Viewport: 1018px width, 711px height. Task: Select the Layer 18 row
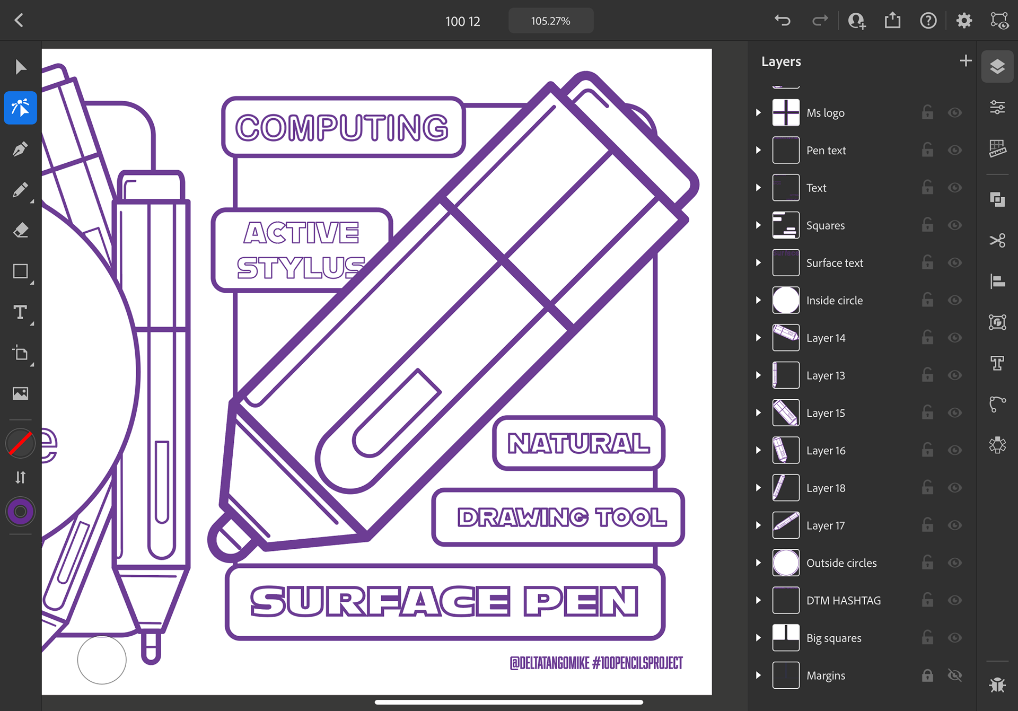click(x=862, y=488)
